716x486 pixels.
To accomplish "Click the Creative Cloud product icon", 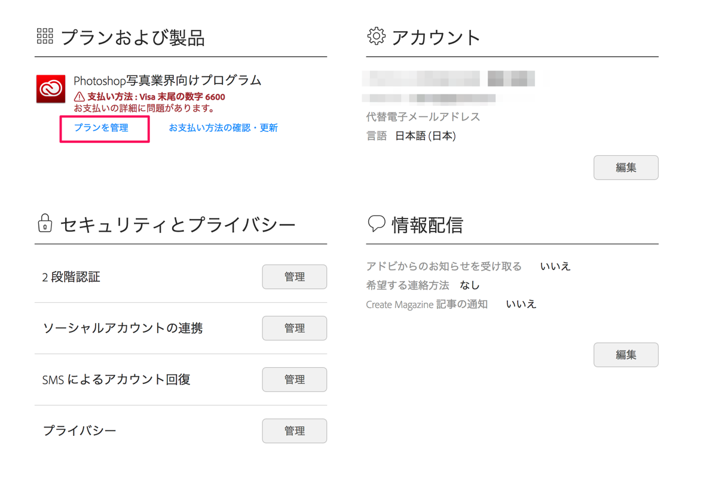I will coord(51,89).
